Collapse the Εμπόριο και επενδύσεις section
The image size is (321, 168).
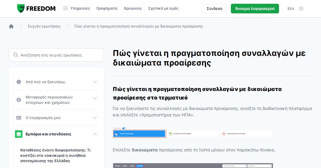tap(56, 134)
